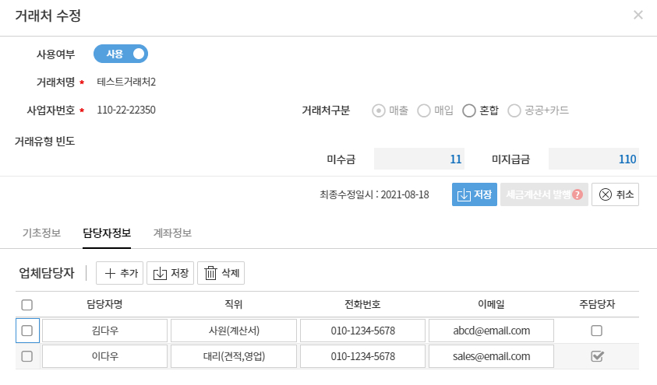Select the 매출 radio option
Image resolution: width=657 pixels, height=385 pixels.
pyautogui.click(x=378, y=110)
